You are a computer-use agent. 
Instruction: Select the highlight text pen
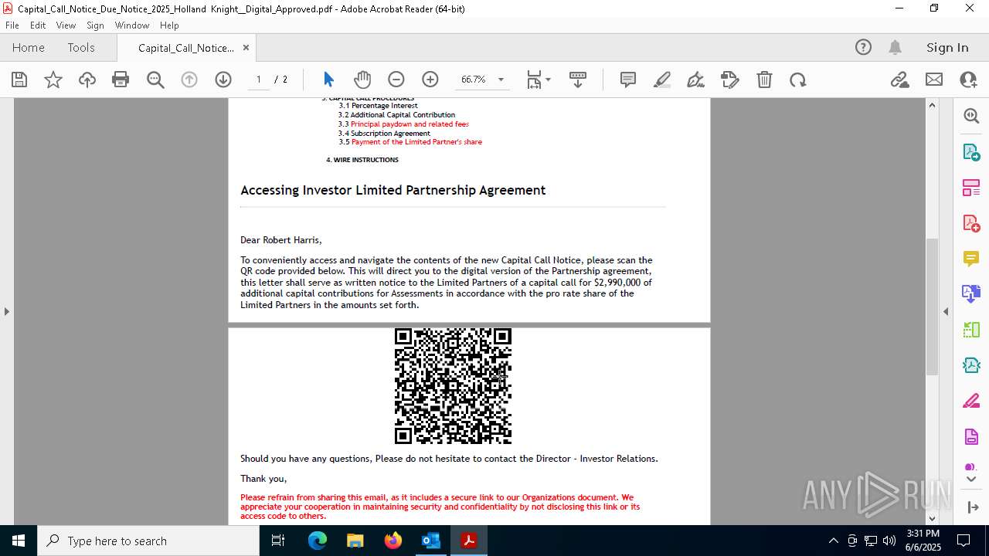662,80
